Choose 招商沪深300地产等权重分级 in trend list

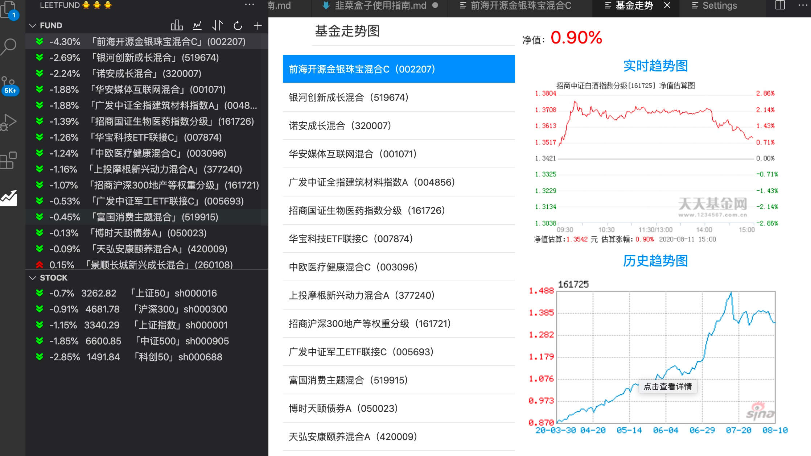pos(399,324)
